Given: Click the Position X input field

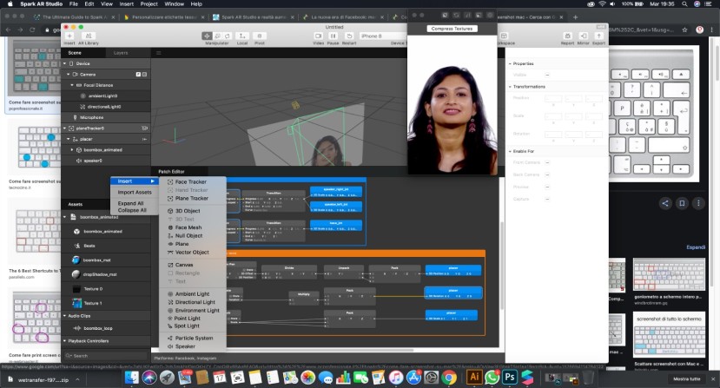Looking at the screenshot, I should pos(553,99).
